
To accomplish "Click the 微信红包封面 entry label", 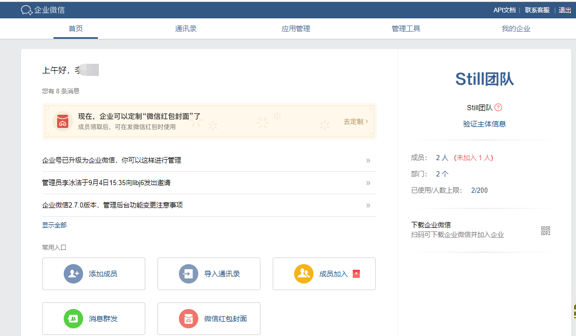I will click(225, 319).
